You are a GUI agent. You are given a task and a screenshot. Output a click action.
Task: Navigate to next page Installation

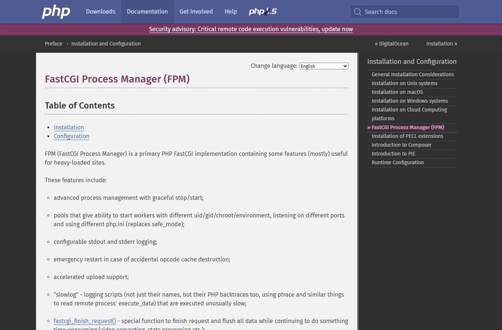click(442, 43)
